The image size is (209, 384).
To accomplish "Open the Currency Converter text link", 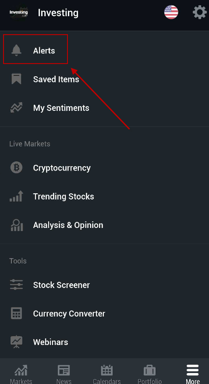I will point(69,313).
